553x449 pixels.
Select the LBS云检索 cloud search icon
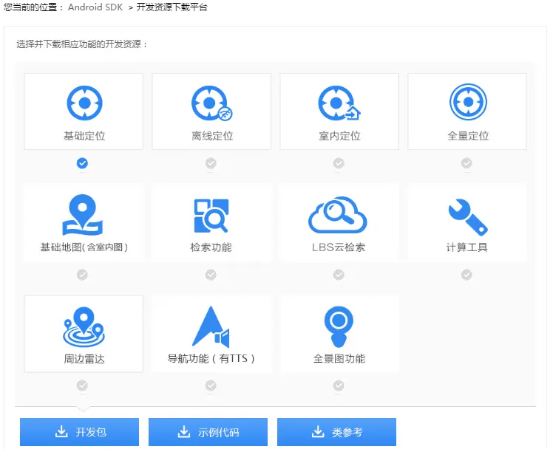pyautogui.click(x=338, y=215)
